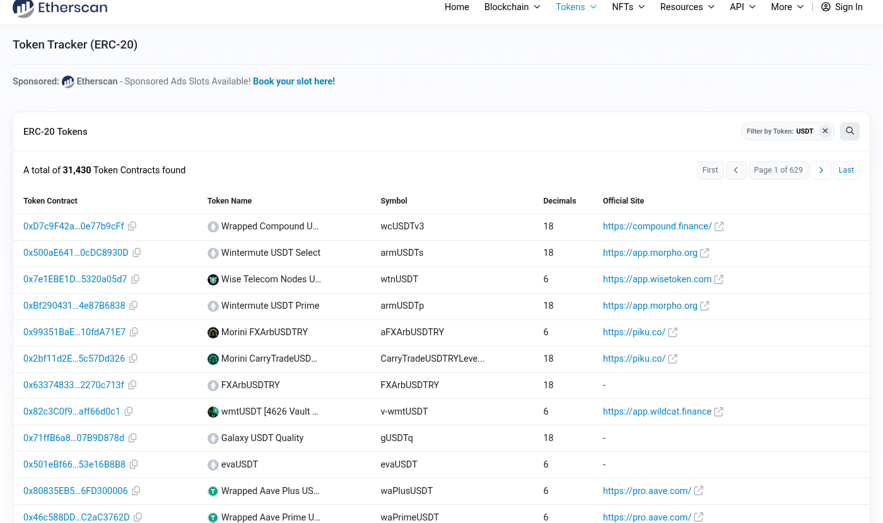Expand the API dropdown menu

[x=742, y=7]
